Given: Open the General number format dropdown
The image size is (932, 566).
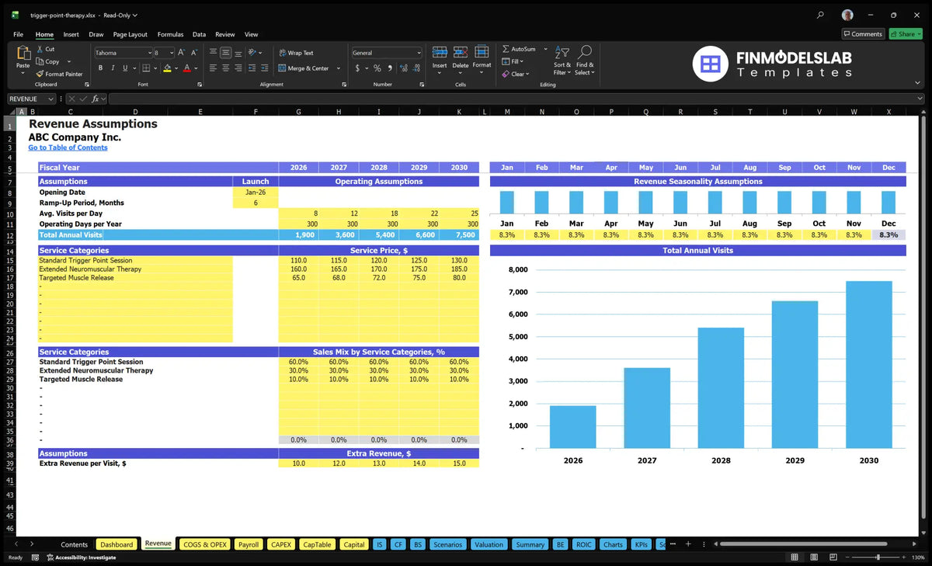Looking at the screenshot, I should 419,53.
